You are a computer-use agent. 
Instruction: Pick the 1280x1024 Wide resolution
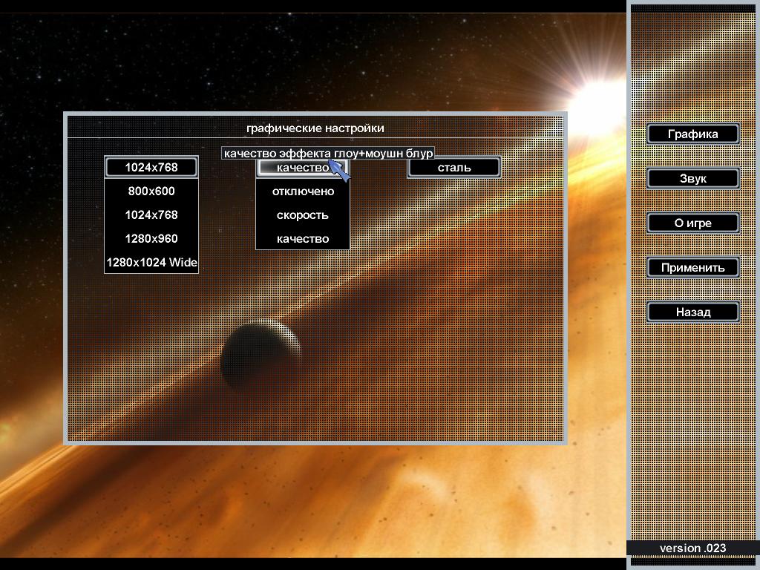[x=151, y=263]
